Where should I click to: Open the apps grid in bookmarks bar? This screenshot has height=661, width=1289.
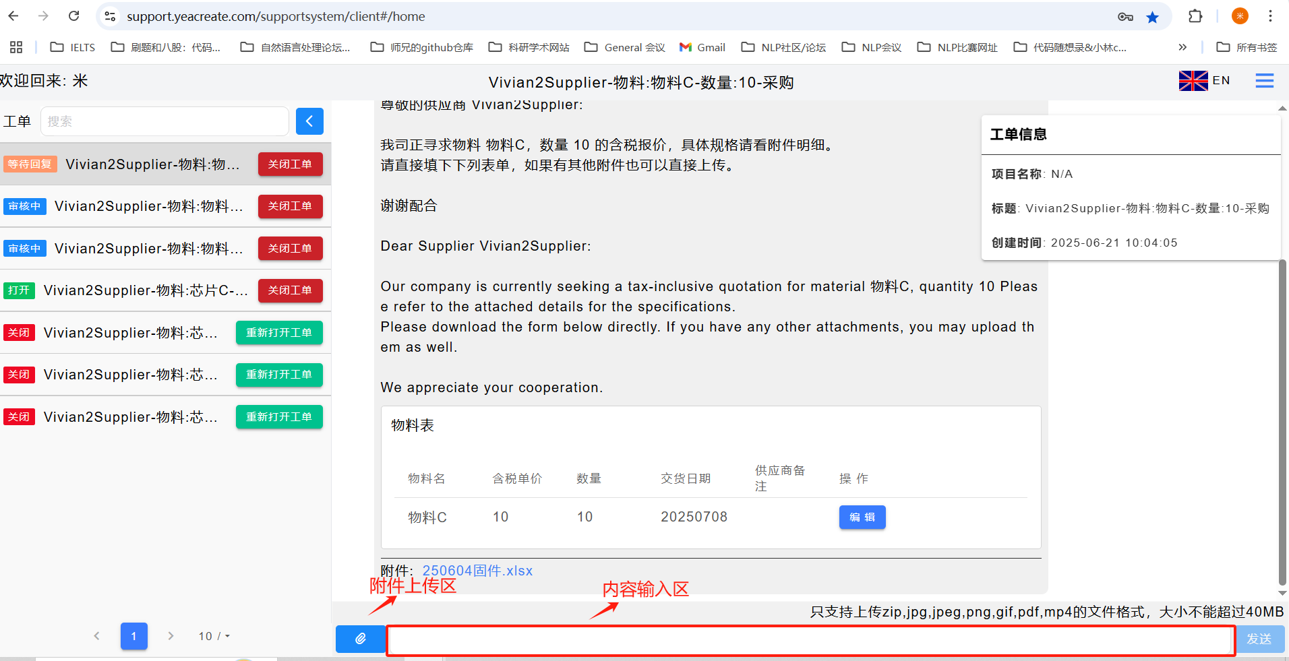16,47
